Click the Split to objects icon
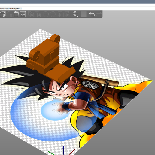The width and height of the screenshot is (155, 155). [x=61, y=14]
